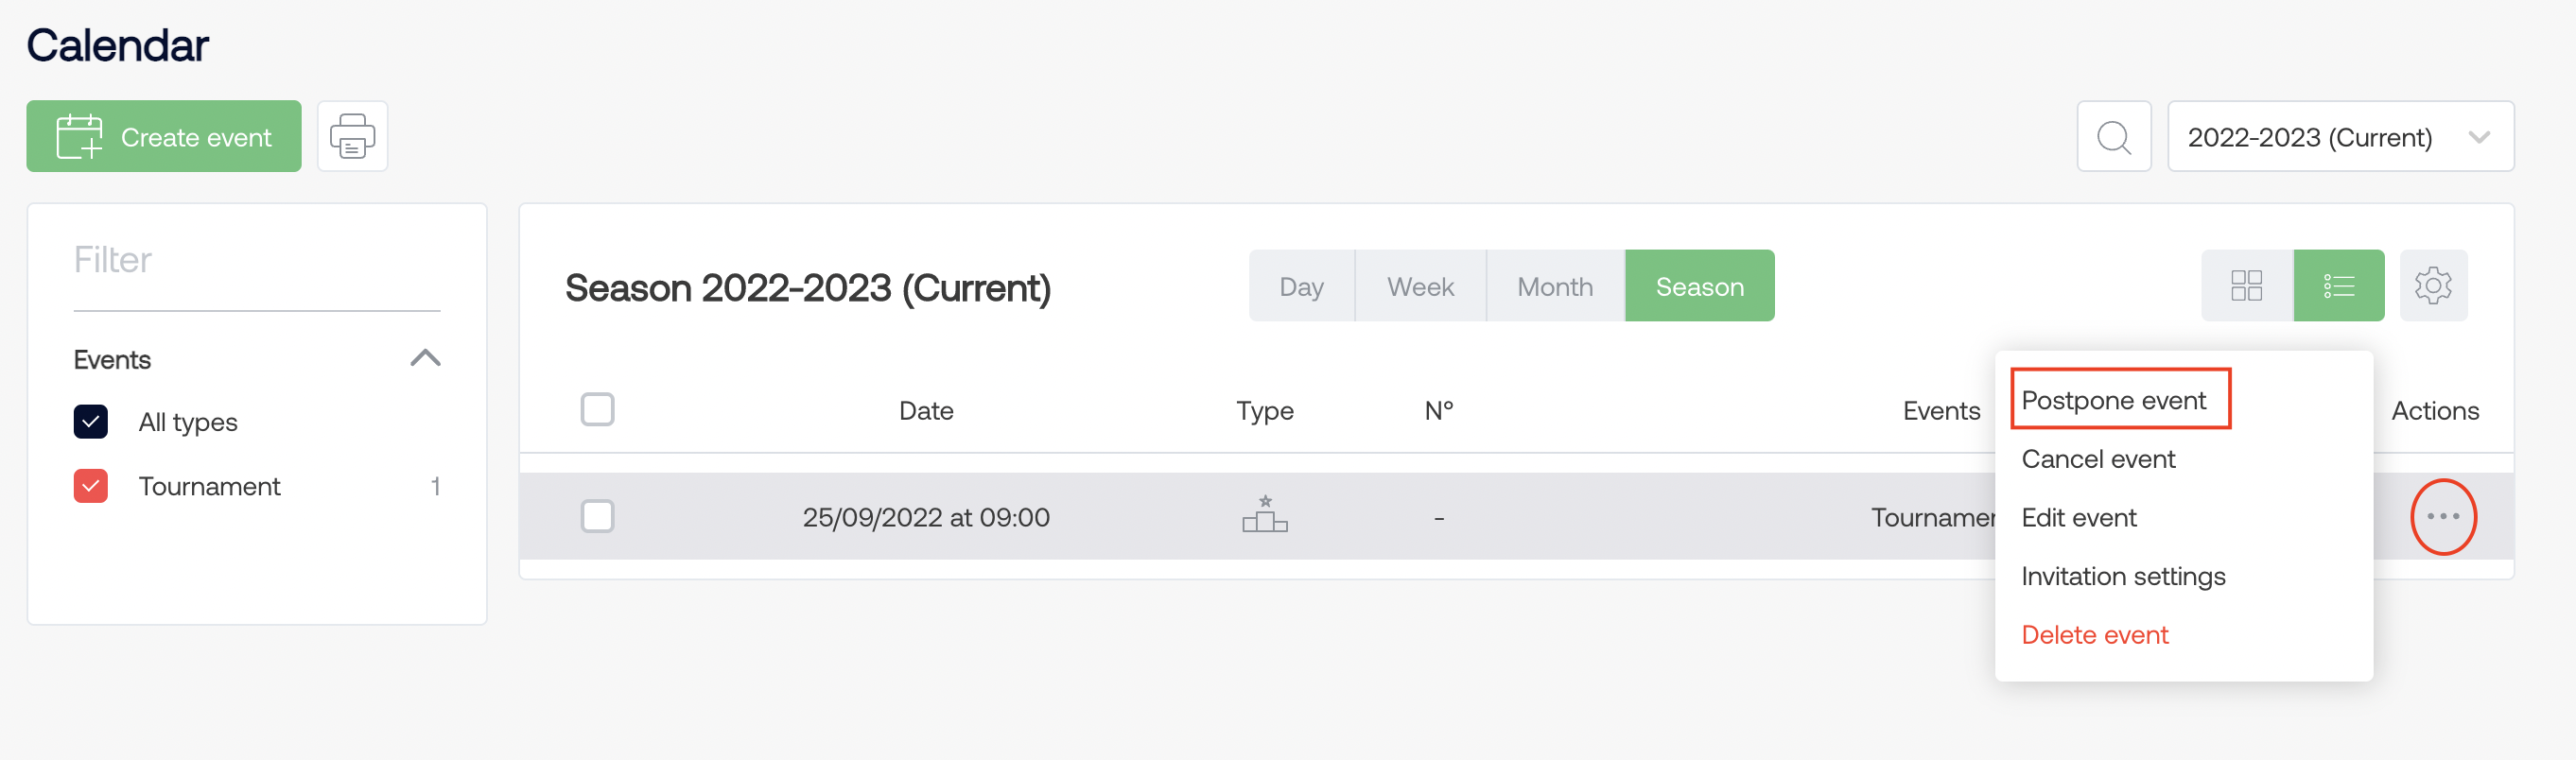Switch to the Day view tab

[x=1301, y=286]
